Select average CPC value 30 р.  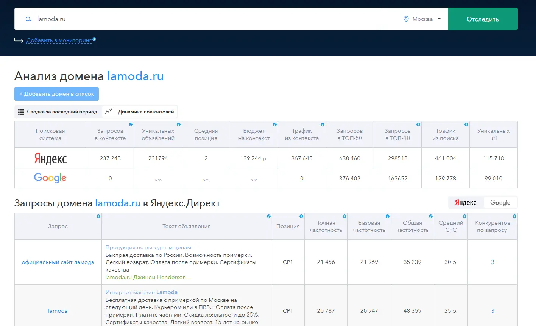click(451, 262)
